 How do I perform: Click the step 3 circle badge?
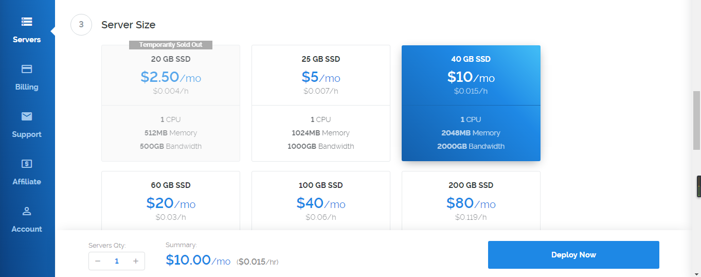pyautogui.click(x=81, y=25)
